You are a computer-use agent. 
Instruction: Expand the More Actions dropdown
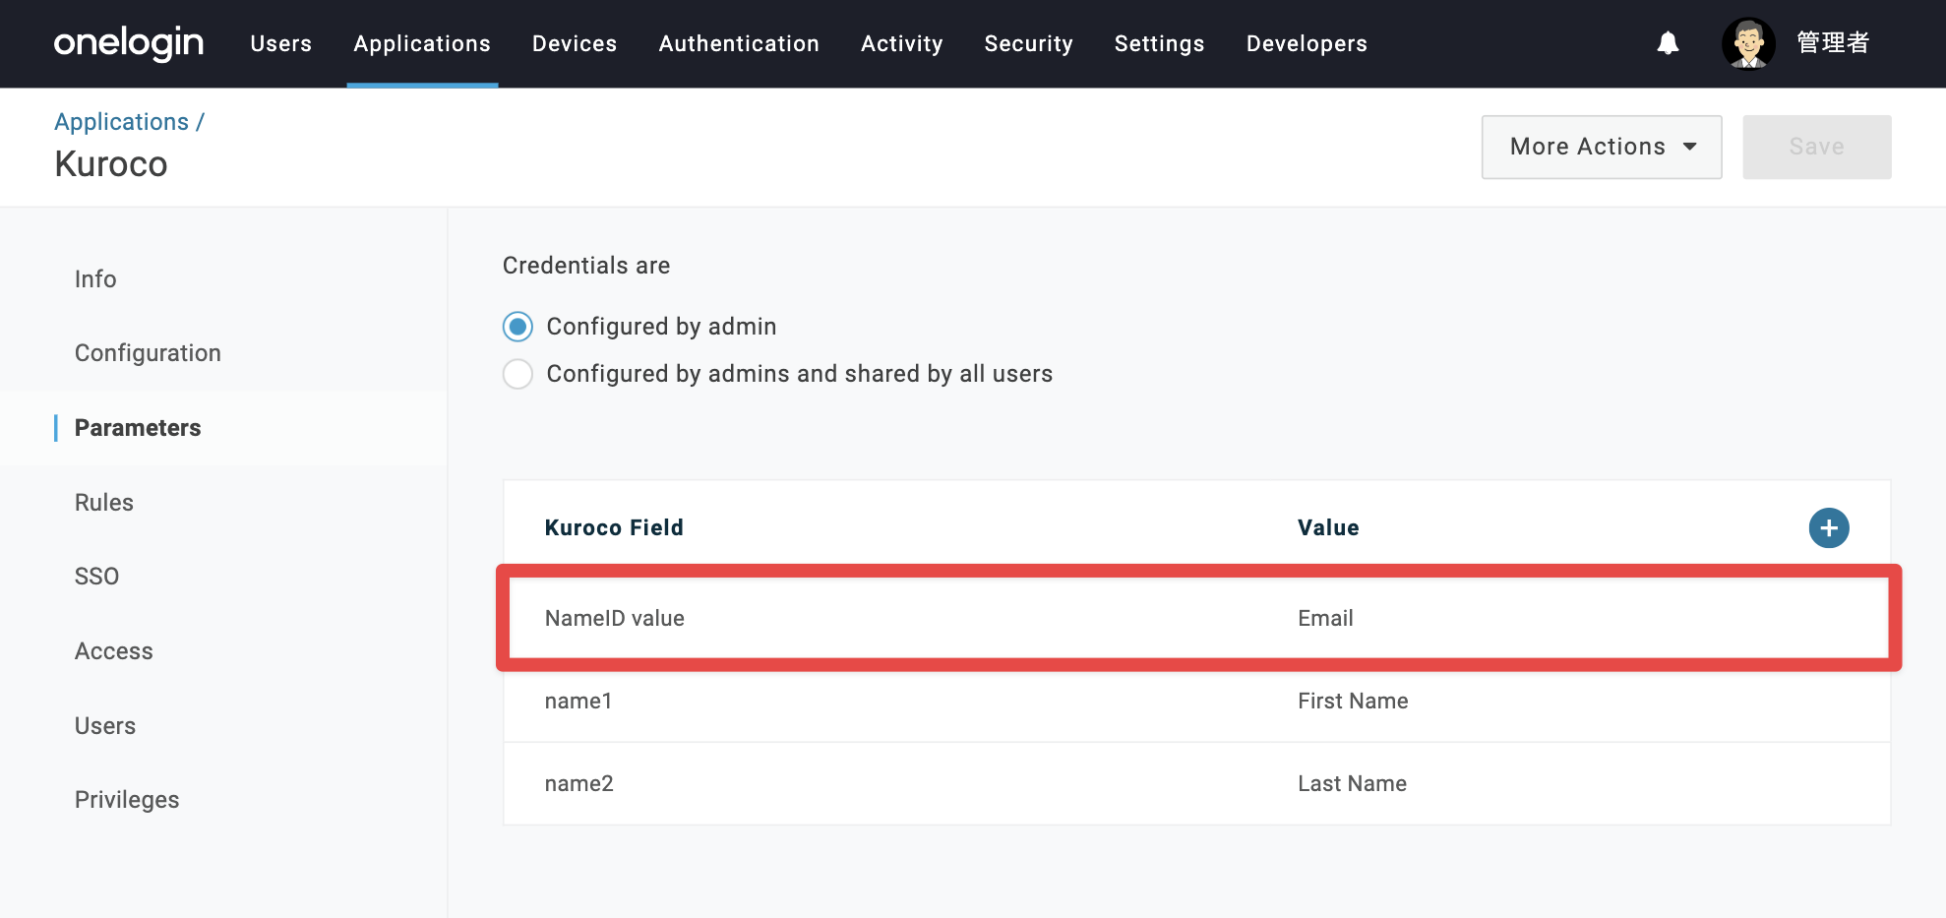1602,147
